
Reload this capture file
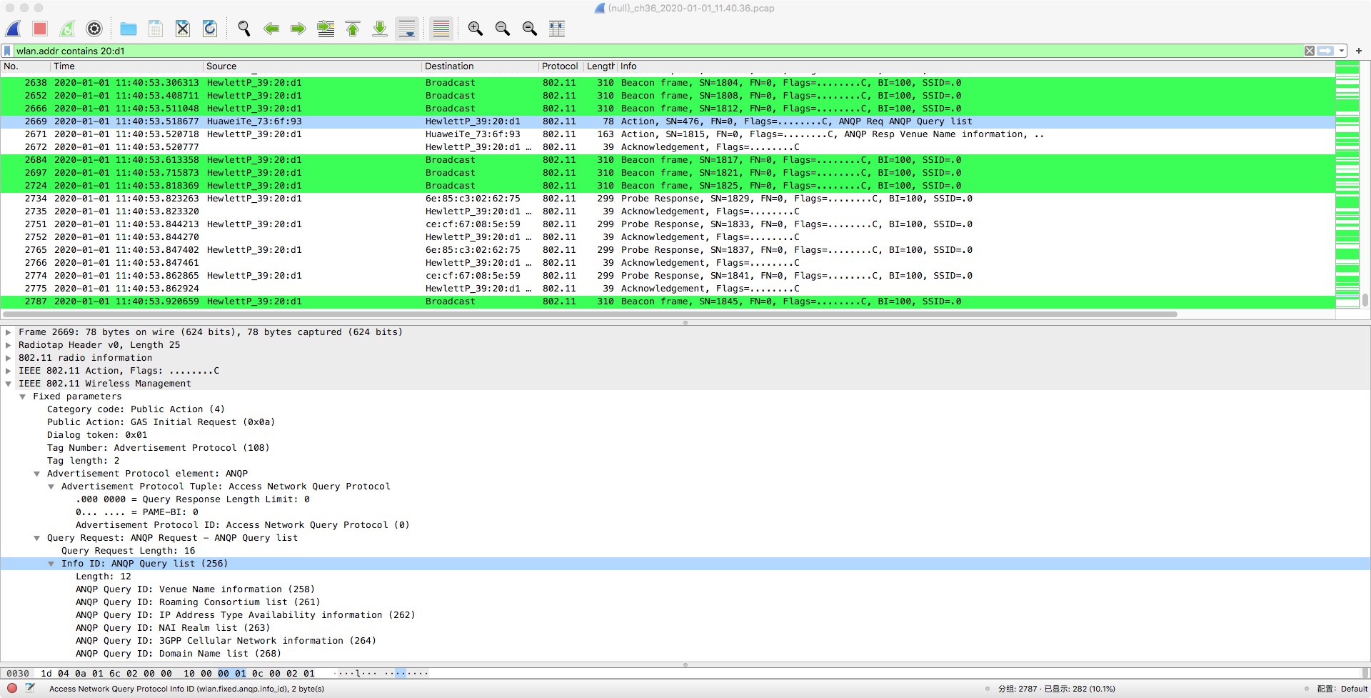210,29
